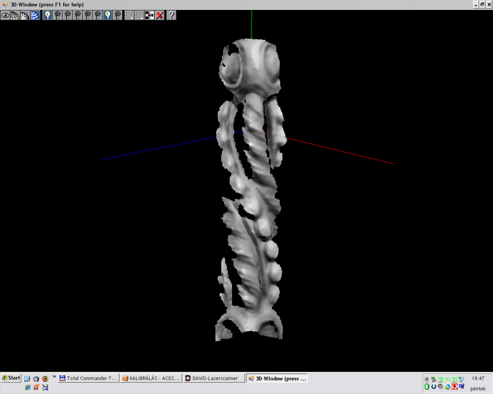Toggle light bulb number 7
The image size is (493, 394).
pyautogui.click(x=107, y=15)
